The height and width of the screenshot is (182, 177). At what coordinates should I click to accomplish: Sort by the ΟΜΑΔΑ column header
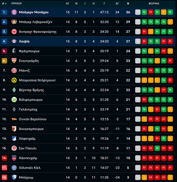pyautogui.click(x=16, y=3)
